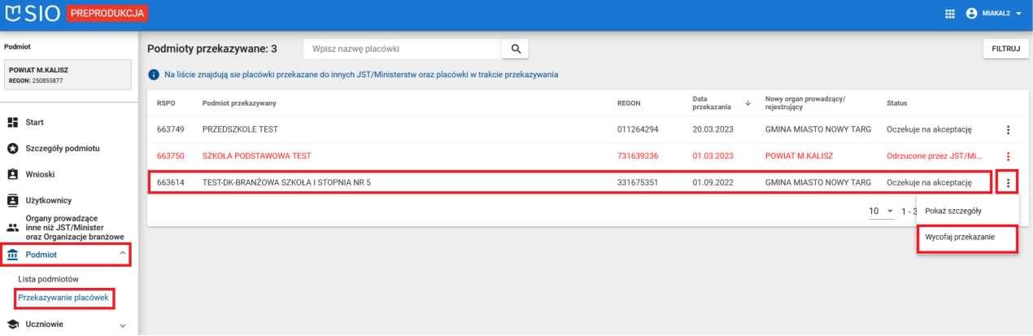1033x336 pixels.
Task: Choose Pokaż szczegóły in context menu
Action: pyautogui.click(x=953, y=211)
